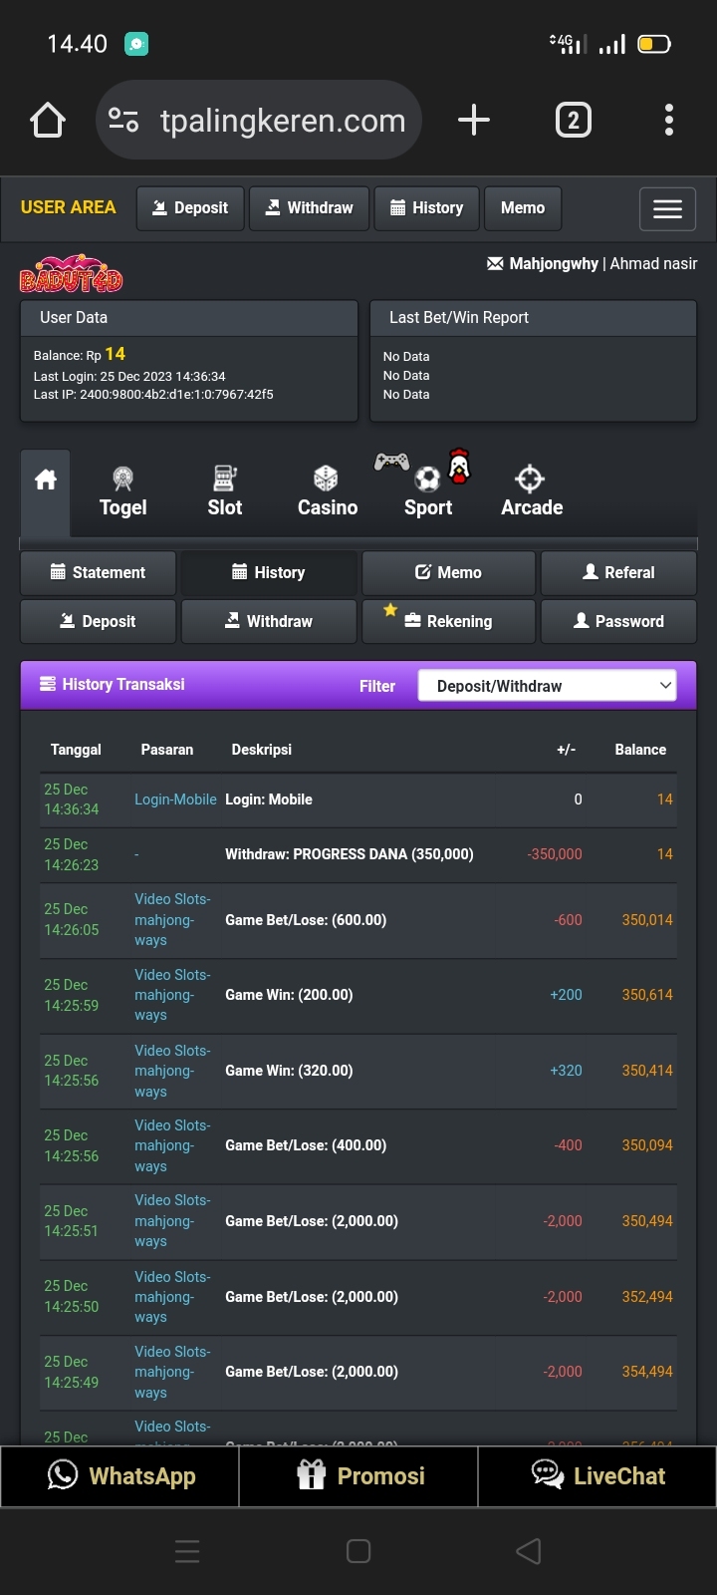
Task: Open Memo from the top user bar
Action: (522, 208)
